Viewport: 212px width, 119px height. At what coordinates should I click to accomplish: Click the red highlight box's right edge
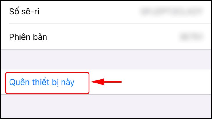89,83
